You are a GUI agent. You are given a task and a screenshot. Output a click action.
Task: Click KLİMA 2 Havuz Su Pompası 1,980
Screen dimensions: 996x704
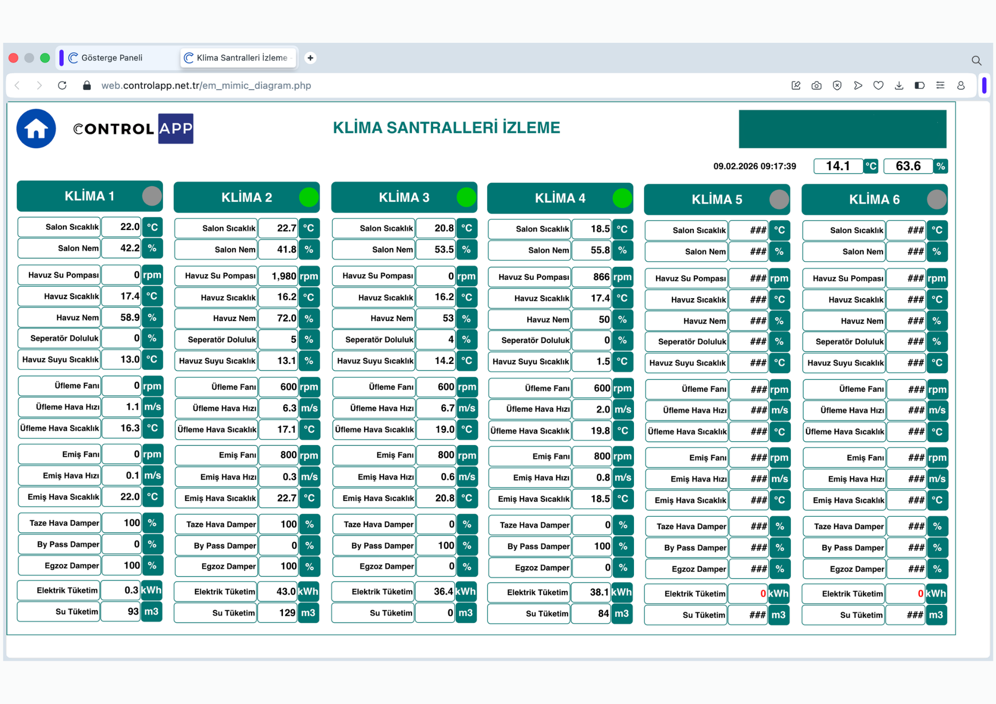pos(278,276)
